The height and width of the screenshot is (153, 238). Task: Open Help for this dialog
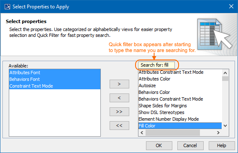(222, 145)
